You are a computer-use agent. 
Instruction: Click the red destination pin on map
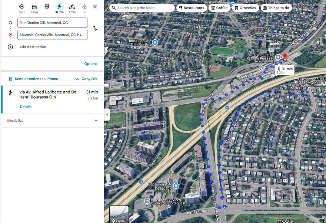click(x=285, y=57)
